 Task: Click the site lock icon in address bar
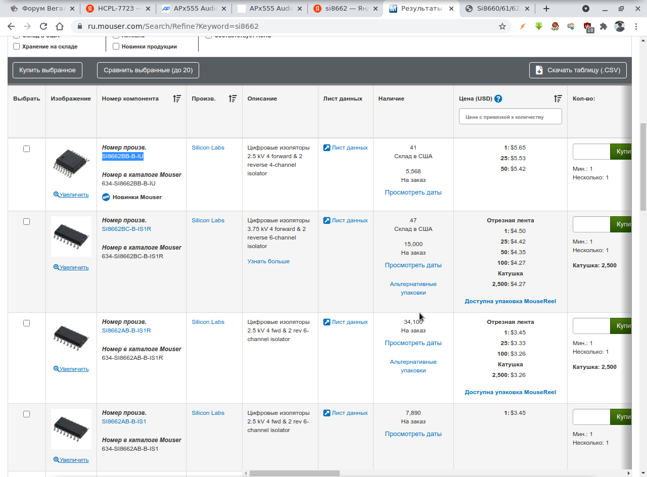(80, 26)
